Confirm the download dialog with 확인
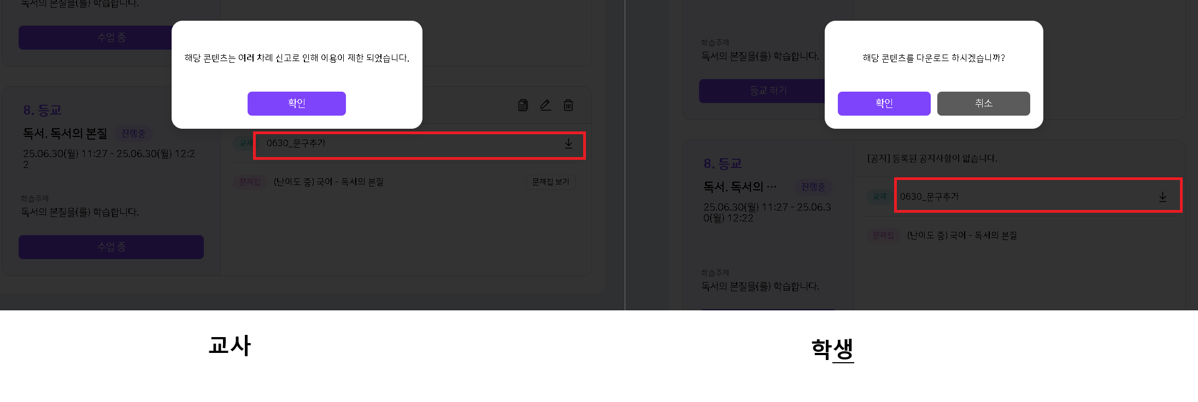Screen dimensions: 1198x402 [x=884, y=104]
